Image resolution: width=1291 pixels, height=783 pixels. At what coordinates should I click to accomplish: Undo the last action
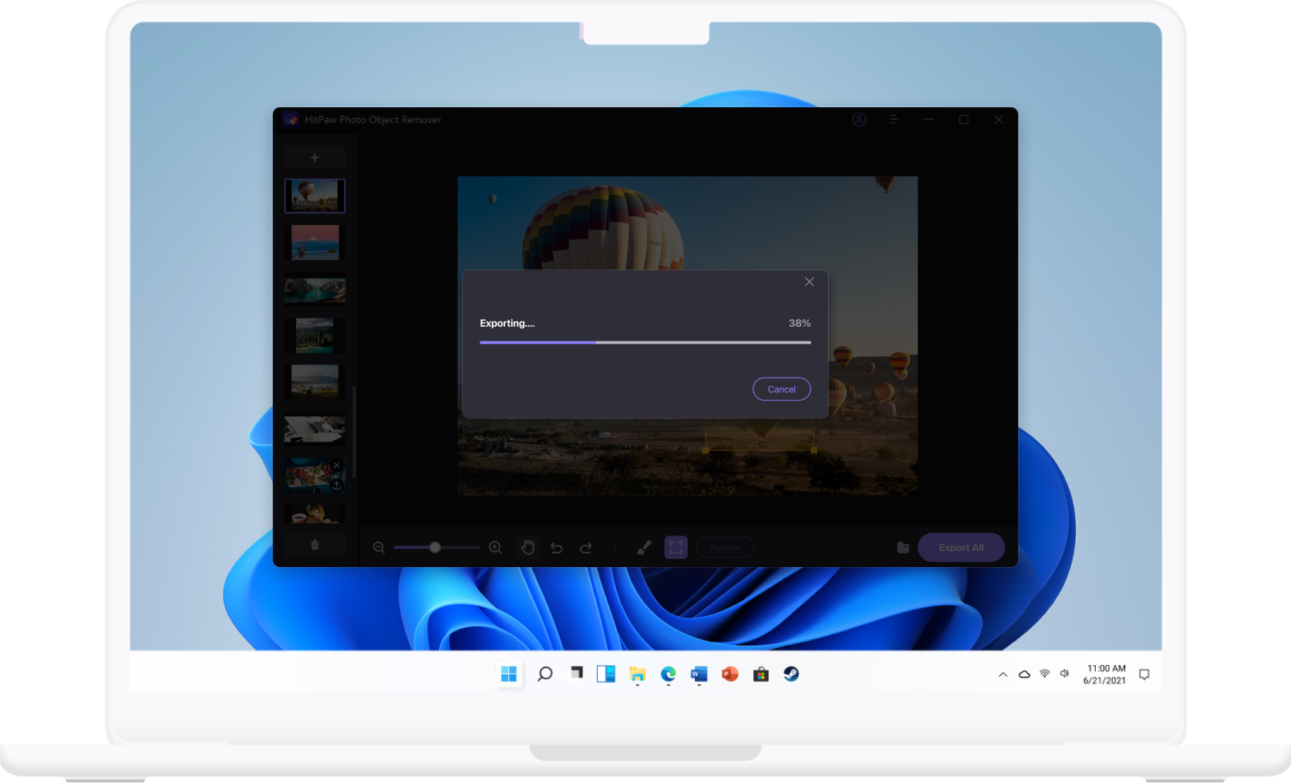(x=557, y=547)
